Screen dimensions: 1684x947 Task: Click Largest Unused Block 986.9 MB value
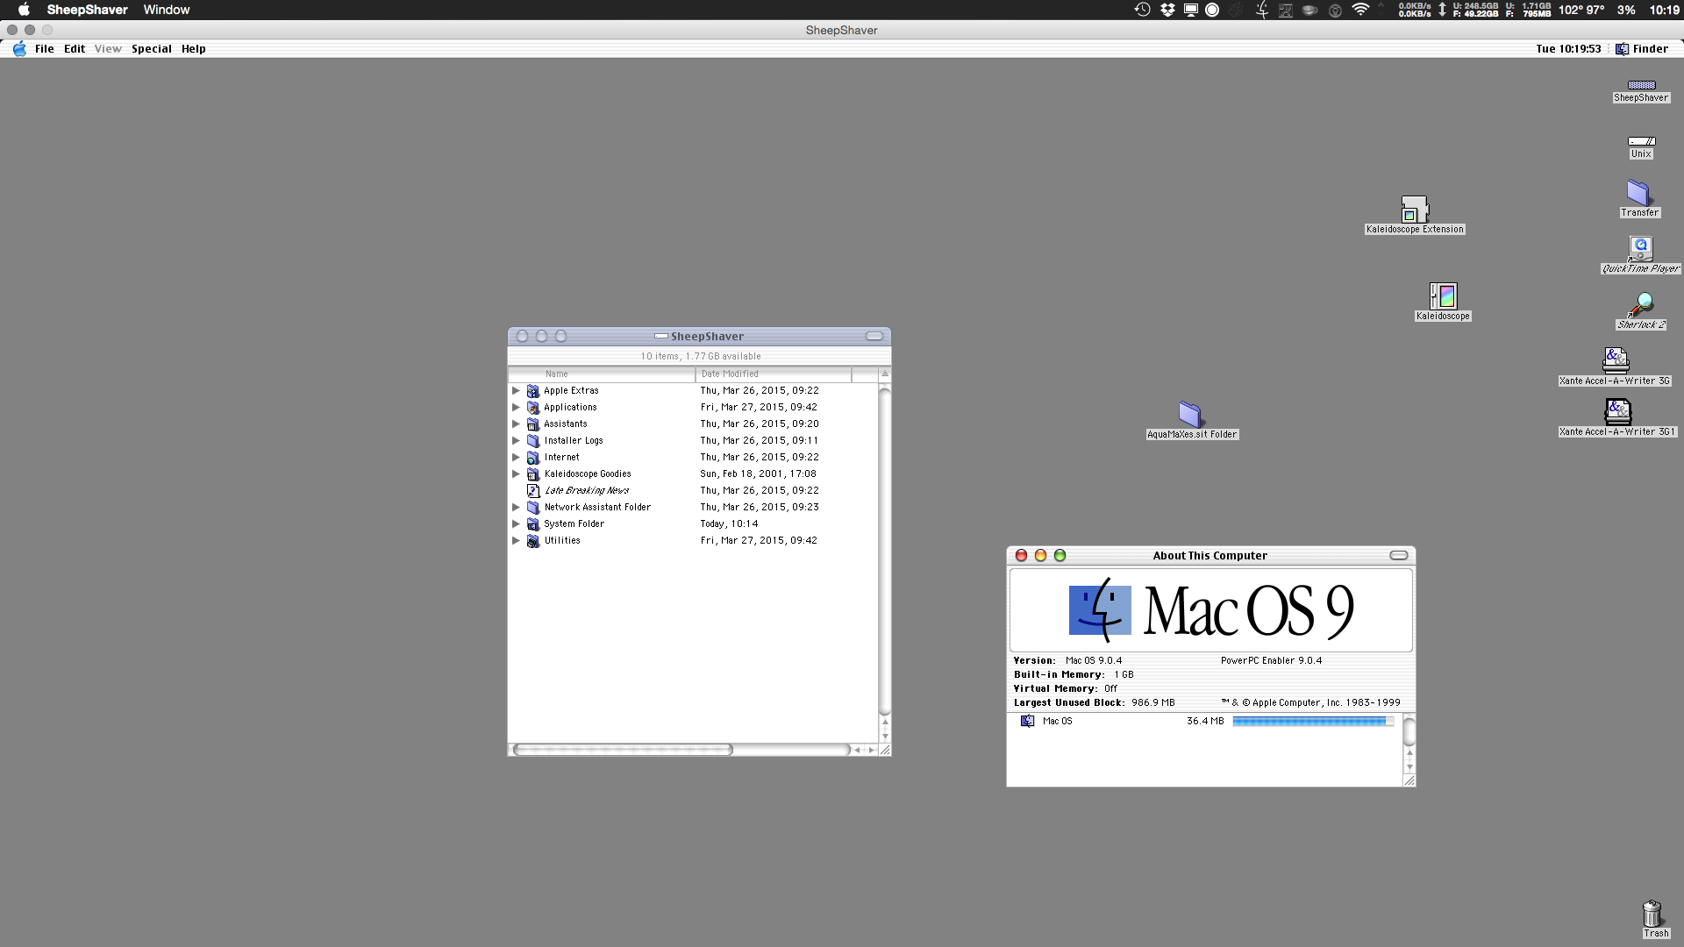[1152, 703]
